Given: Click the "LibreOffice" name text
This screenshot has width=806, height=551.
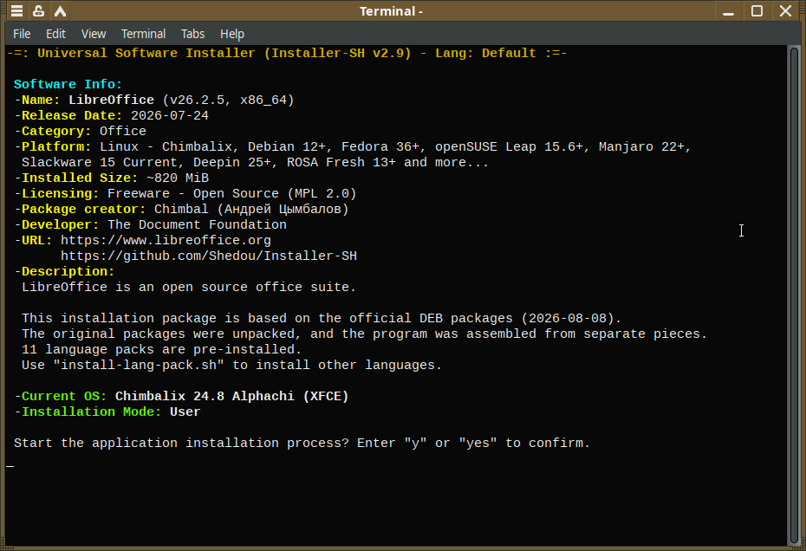Looking at the screenshot, I should point(112,100).
